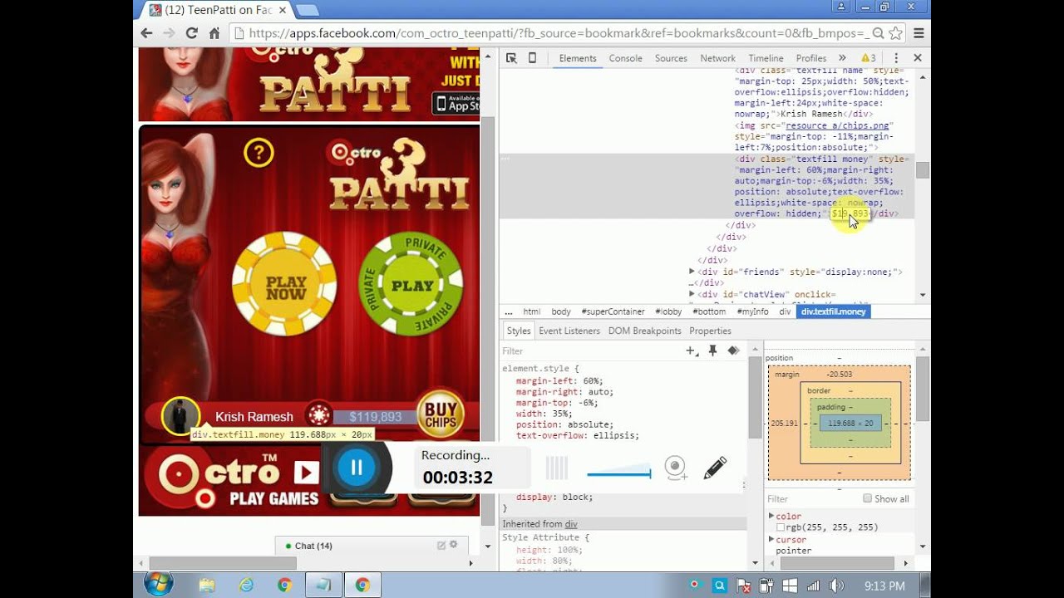Open the Console tab
This screenshot has width=1064, height=598.
[625, 58]
